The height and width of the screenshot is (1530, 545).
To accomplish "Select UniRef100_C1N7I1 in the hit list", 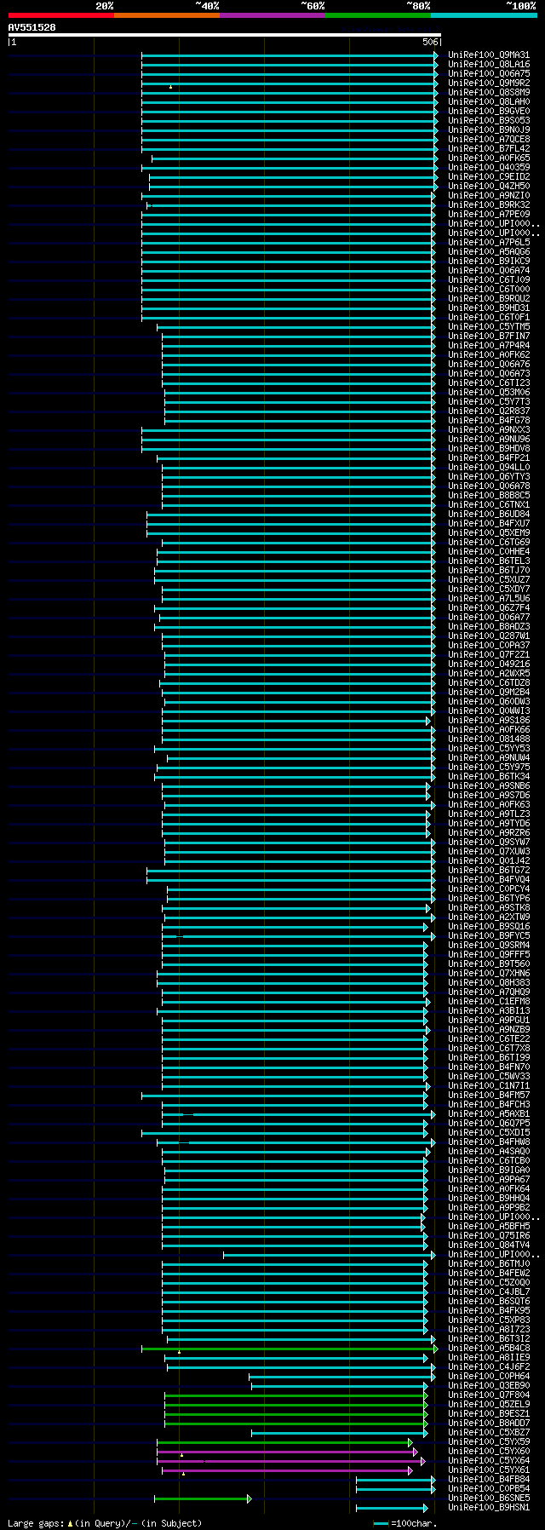I will click(489, 1086).
